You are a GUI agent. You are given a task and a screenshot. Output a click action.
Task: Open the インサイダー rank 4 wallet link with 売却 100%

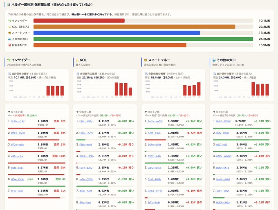point(17,156)
